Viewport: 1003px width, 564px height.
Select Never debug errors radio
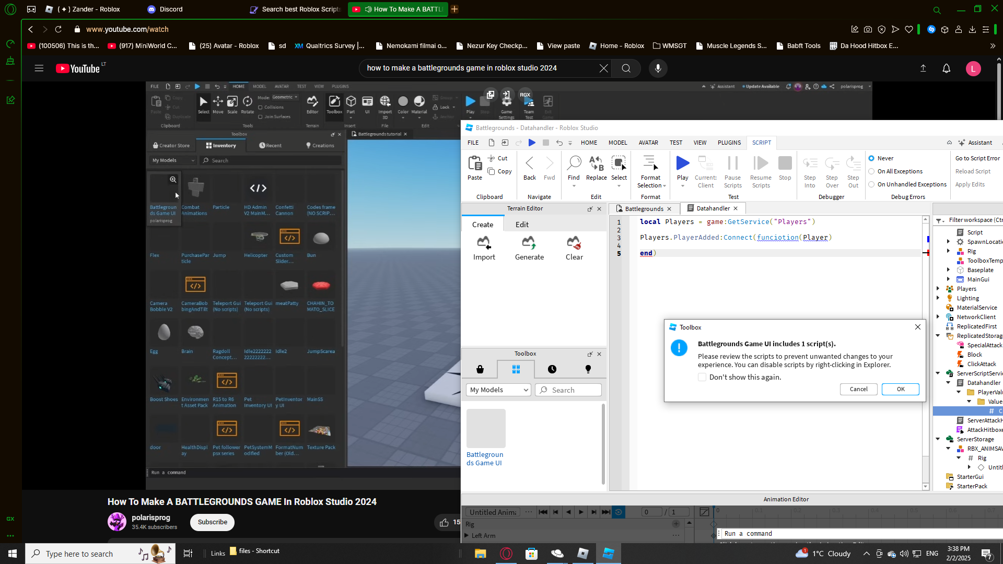[871, 158]
